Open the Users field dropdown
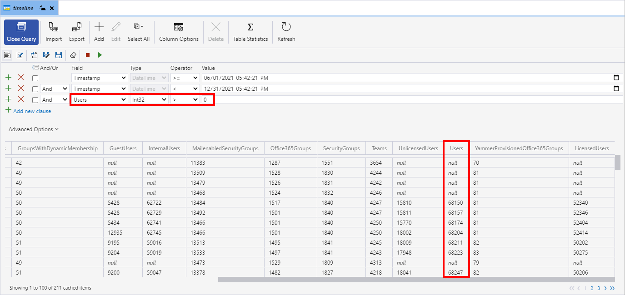625x295 pixels. coord(100,99)
